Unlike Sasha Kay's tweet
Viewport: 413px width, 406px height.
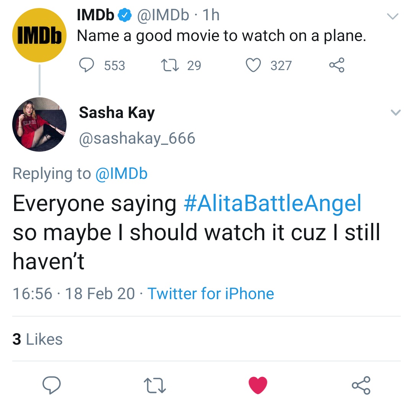258,384
